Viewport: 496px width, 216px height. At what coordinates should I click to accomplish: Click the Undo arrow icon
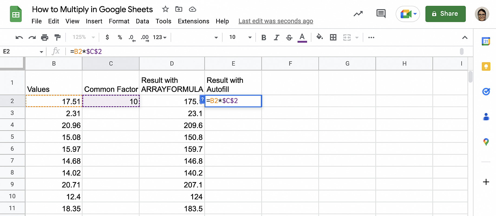point(19,37)
